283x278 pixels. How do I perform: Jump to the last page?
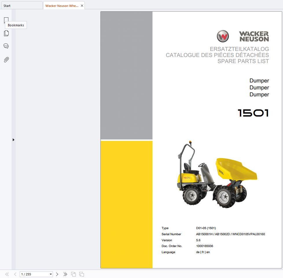click(x=65, y=274)
